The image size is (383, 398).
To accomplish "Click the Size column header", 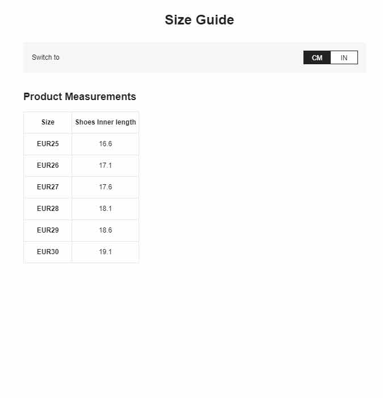I will coord(48,122).
